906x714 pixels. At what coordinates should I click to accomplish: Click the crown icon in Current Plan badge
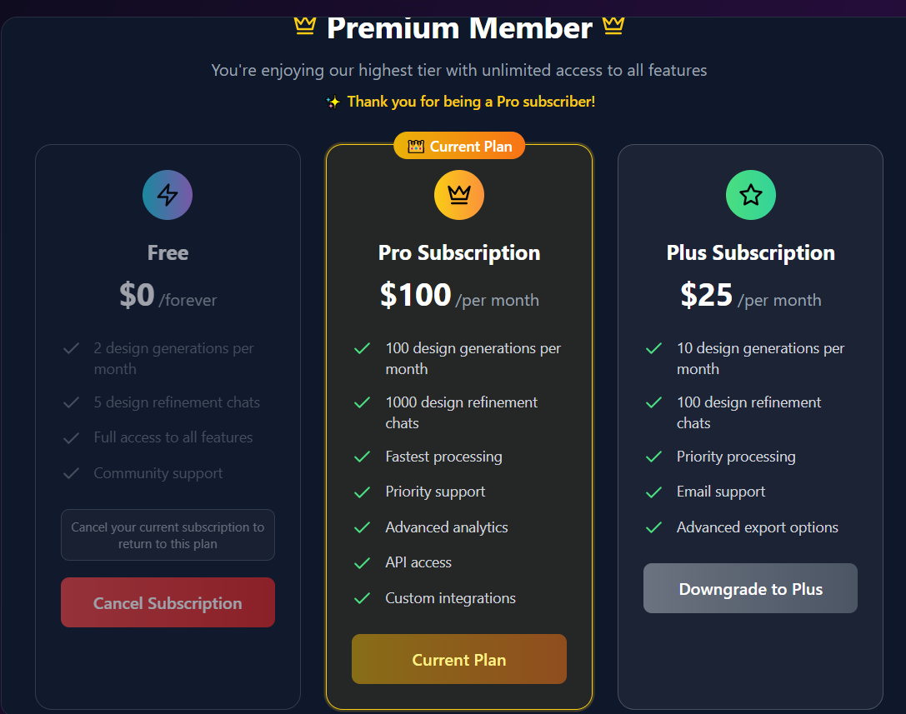coord(416,147)
